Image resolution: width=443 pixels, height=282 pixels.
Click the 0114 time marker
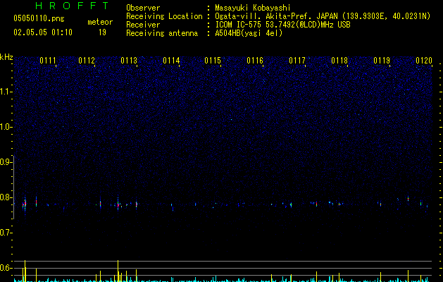click(x=171, y=61)
